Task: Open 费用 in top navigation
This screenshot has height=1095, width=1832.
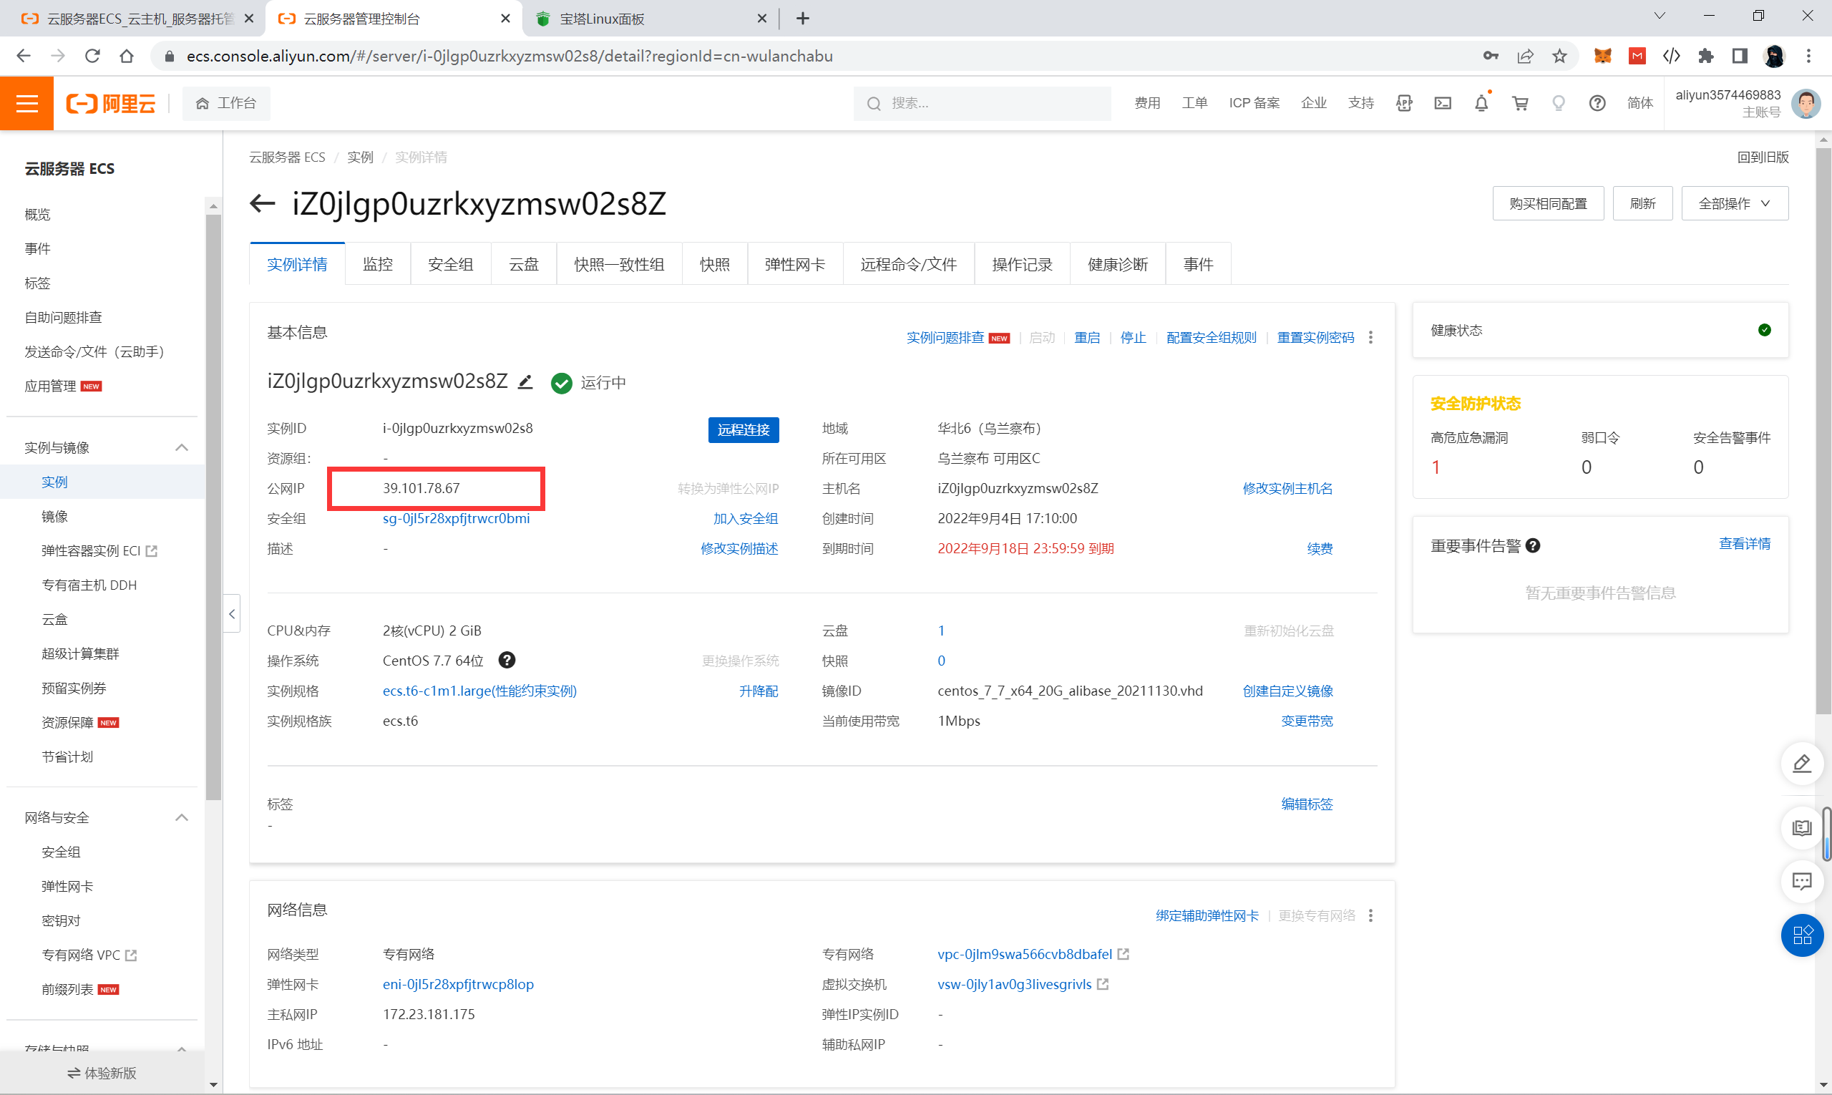Action: [1146, 103]
